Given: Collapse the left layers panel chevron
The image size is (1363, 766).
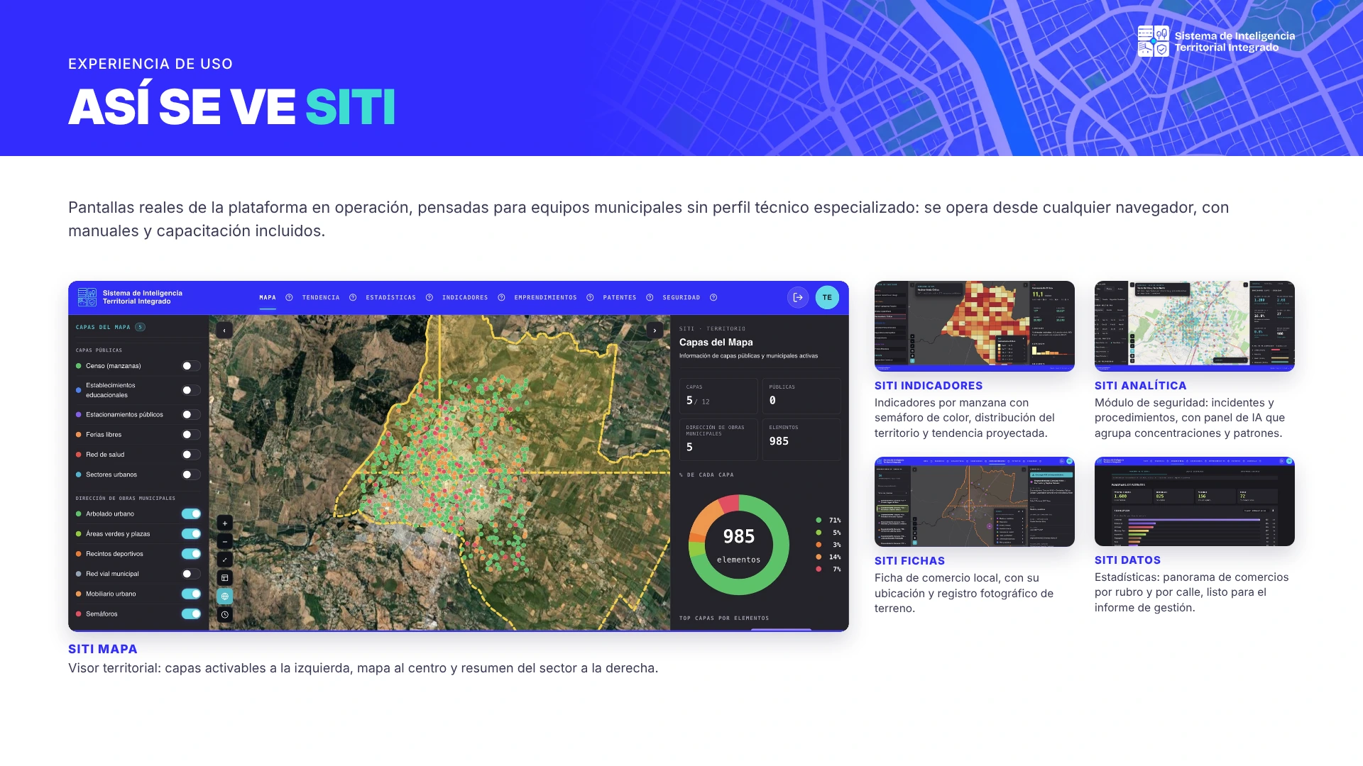Looking at the screenshot, I should (224, 331).
